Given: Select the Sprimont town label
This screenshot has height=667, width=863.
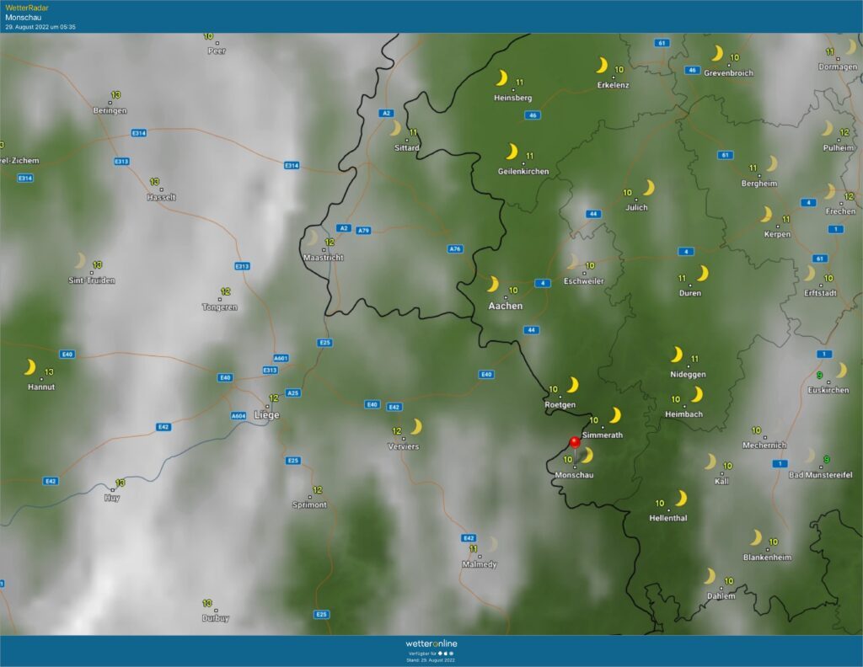Looking at the screenshot, I should coord(309,504).
